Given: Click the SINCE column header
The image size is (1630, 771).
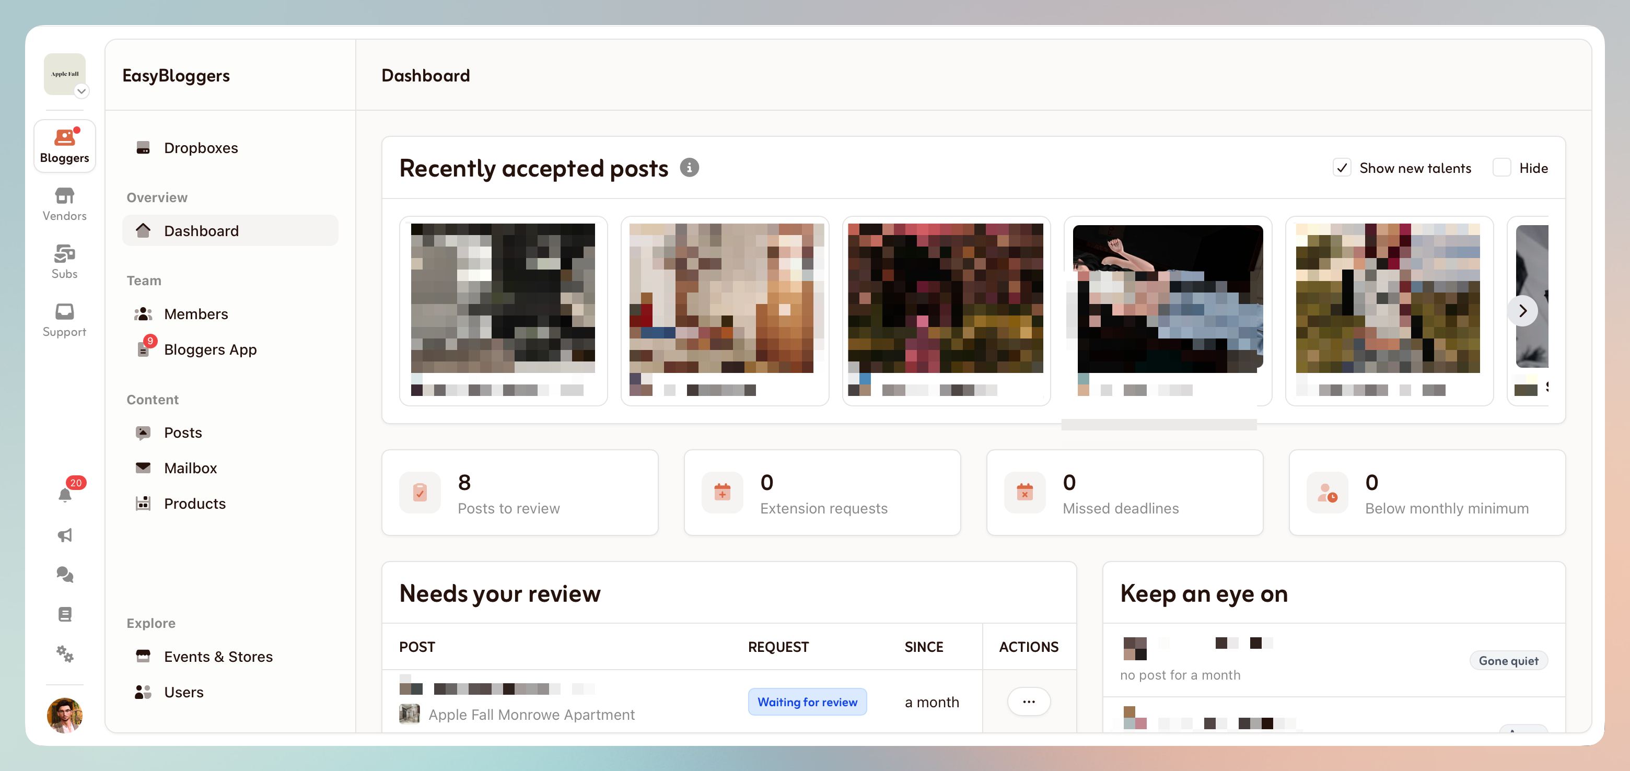Looking at the screenshot, I should [x=923, y=646].
